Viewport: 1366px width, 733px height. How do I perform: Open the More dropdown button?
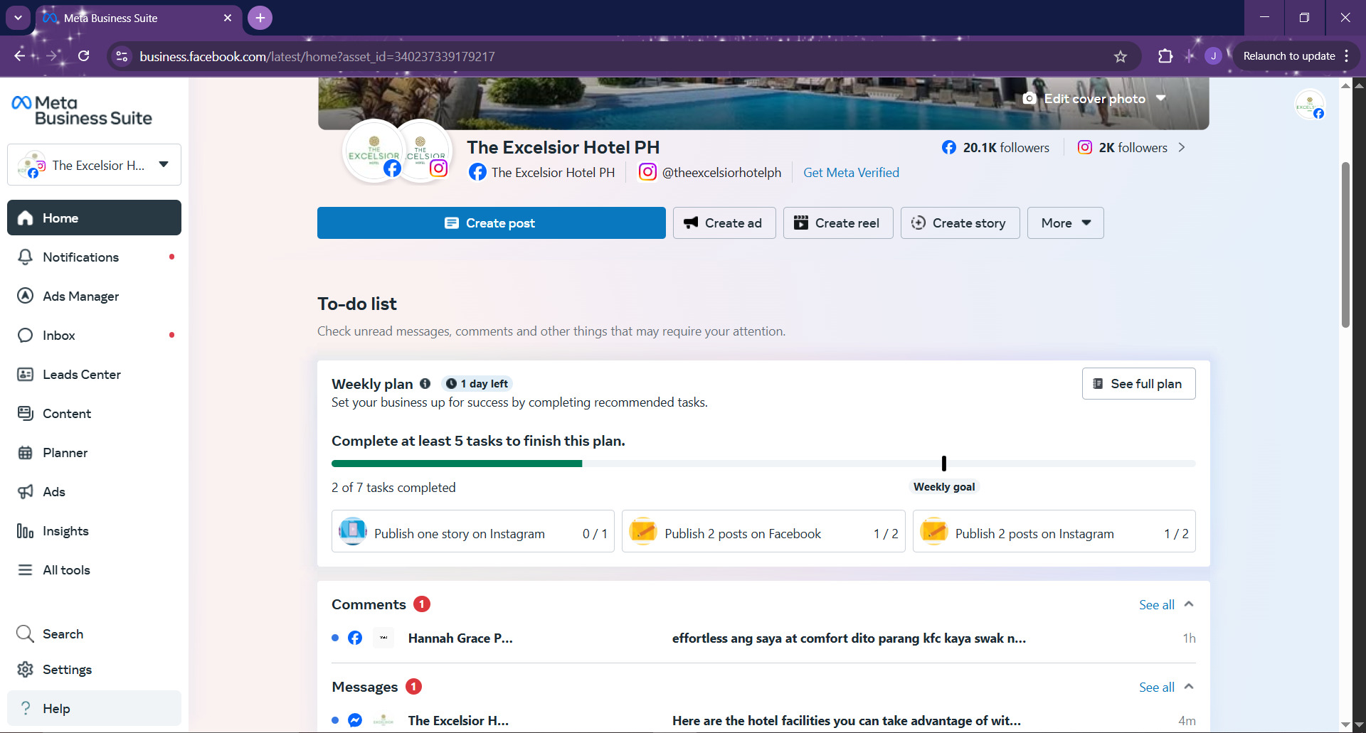1066,223
